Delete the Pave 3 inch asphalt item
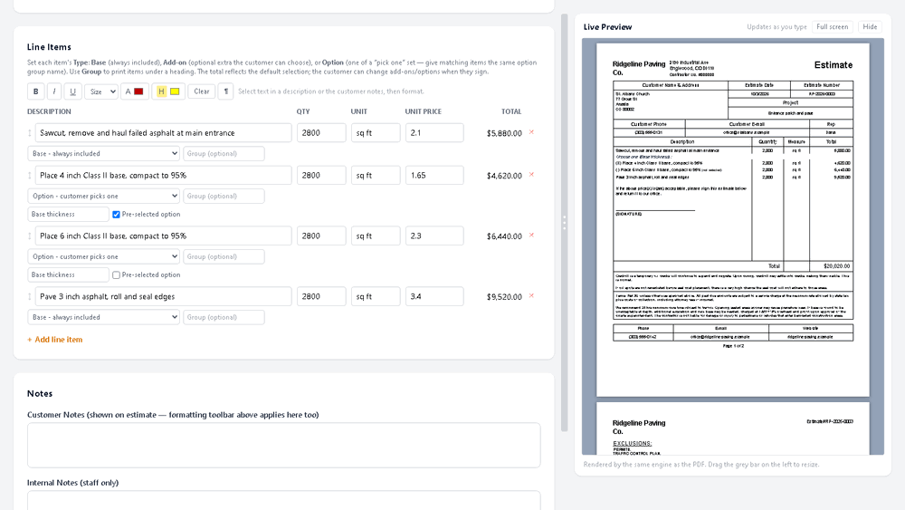The width and height of the screenshot is (905, 510). 531,295
